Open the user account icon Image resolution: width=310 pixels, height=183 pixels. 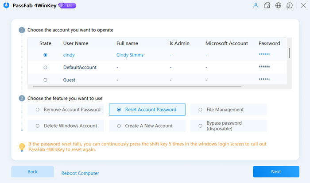pos(256,5)
